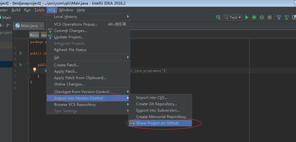This screenshot has width=296, height=142.
Task: Click Share Project on GitHub
Action: (160, 123)
